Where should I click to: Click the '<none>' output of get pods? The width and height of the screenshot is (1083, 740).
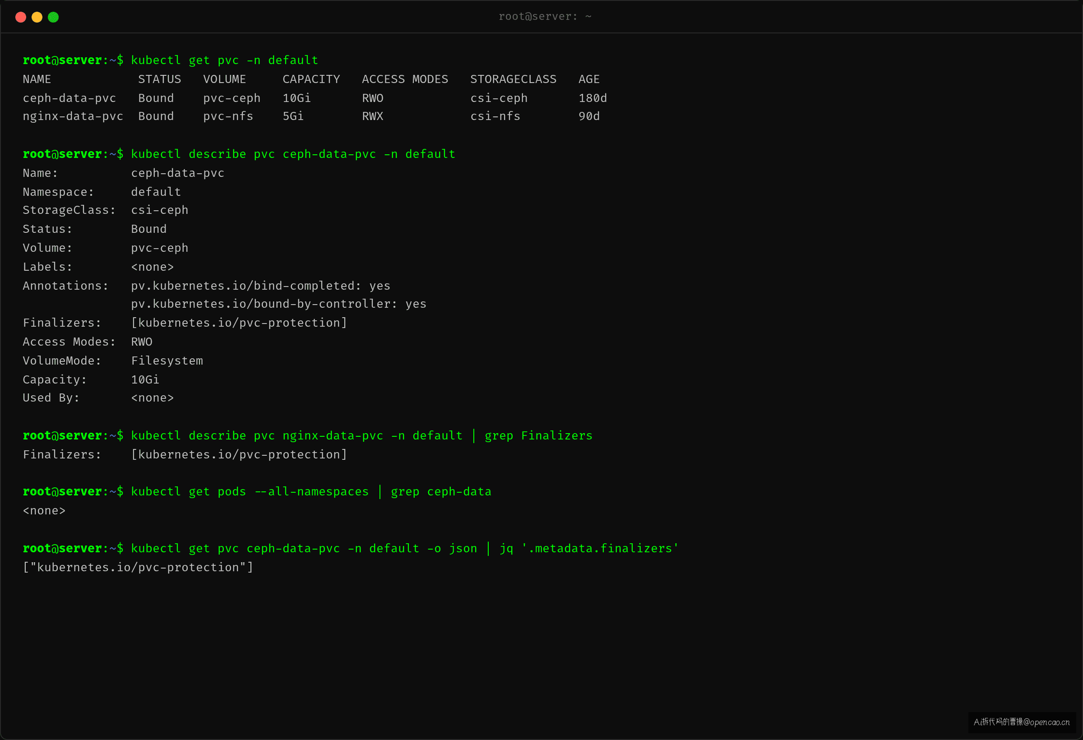44,511
